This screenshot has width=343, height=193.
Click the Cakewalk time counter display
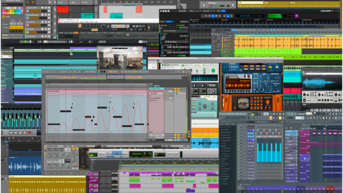tap(139, 26)
